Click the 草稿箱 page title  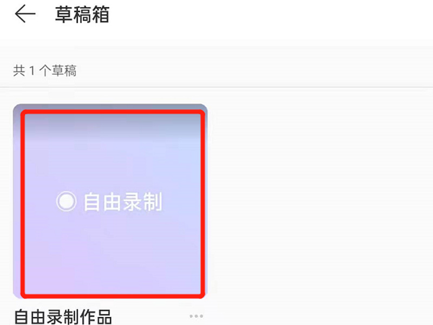(x=82, y=15)
